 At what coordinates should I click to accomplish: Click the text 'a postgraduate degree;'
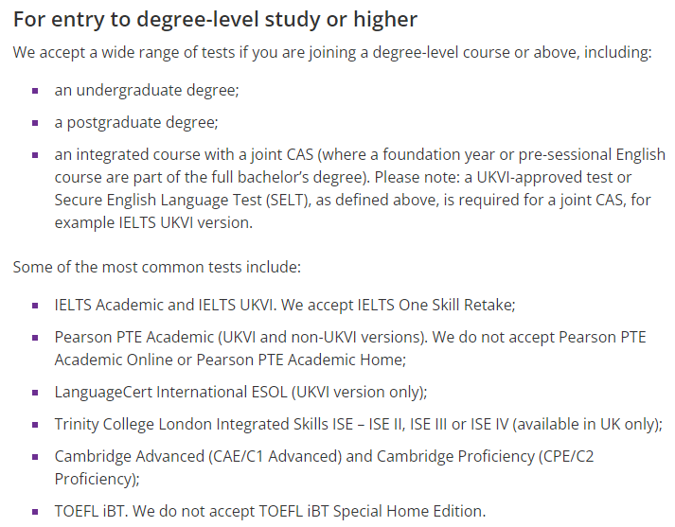(136, 123)
